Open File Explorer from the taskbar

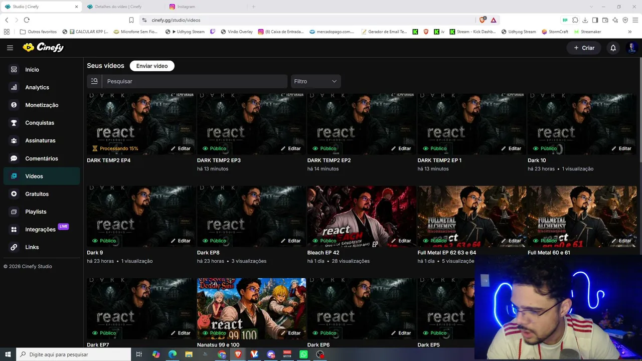pos(189,354)
